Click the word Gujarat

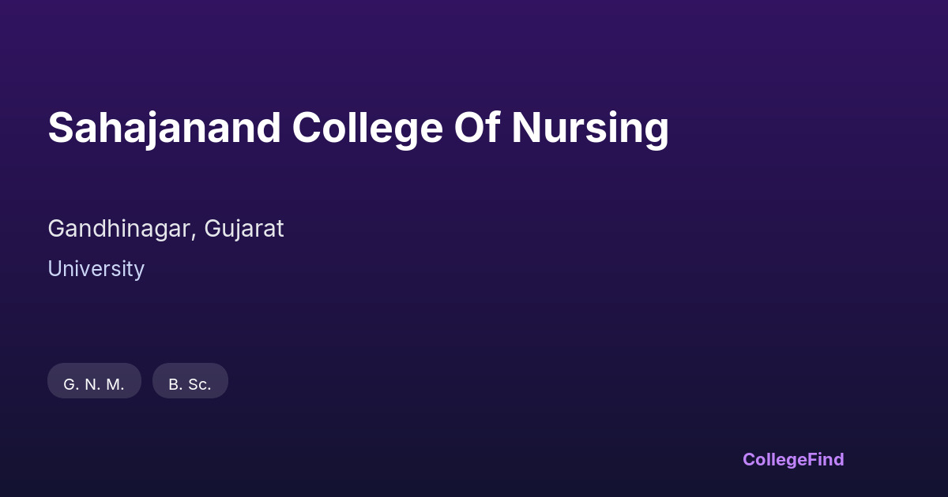(243, 229)
